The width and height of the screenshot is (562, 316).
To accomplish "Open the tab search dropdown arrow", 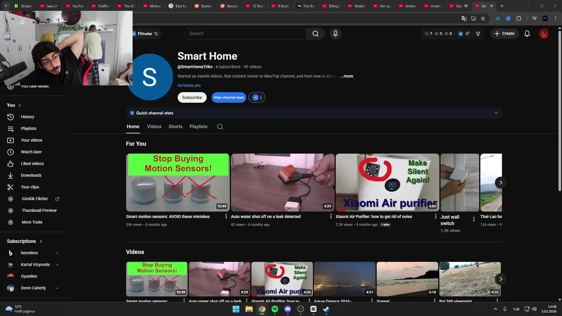I will pyautogui.click(x=6, y=6).
